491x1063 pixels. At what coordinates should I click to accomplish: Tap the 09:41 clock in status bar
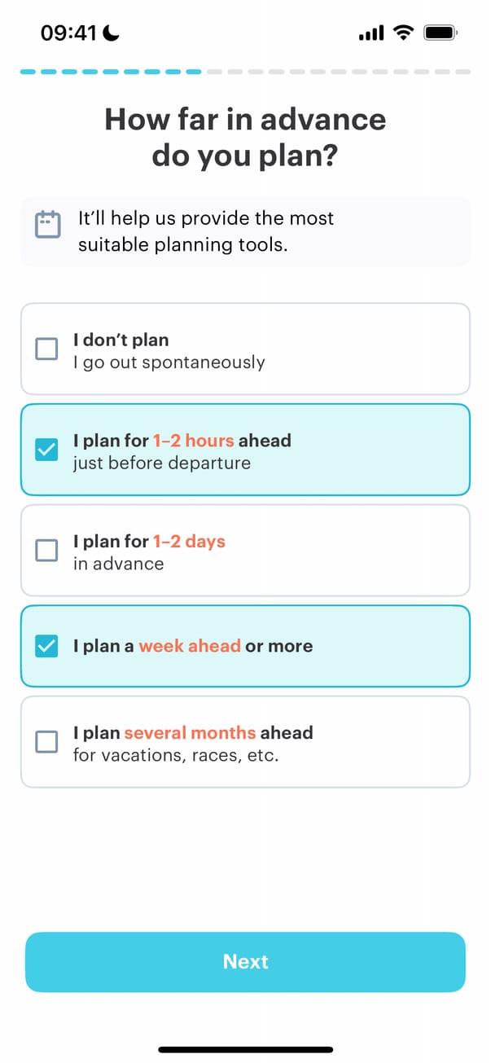[68, 33]
